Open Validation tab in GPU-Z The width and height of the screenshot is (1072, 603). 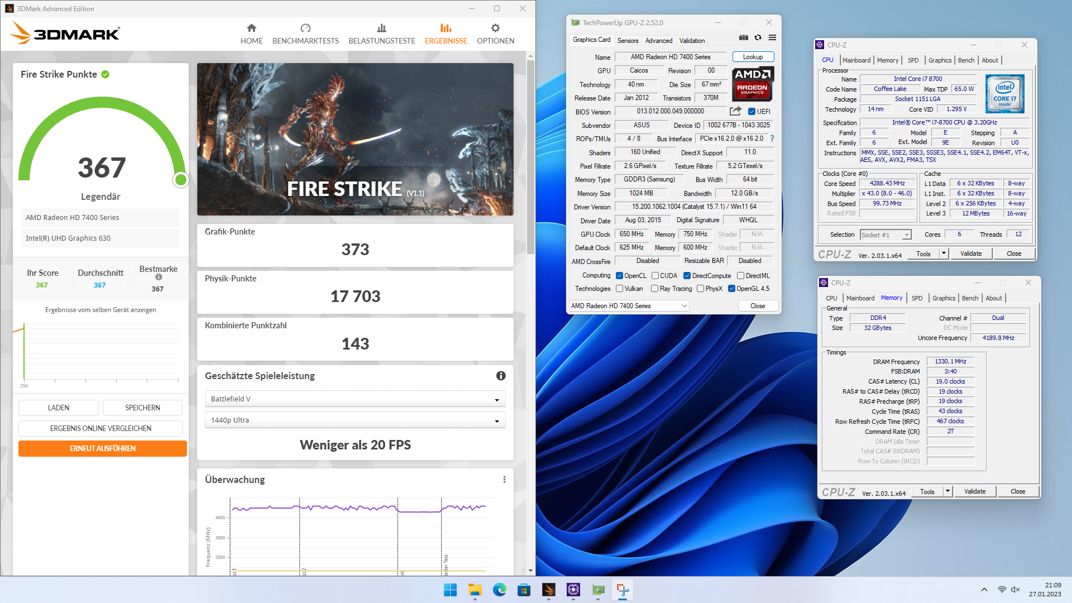click(692, 41)
